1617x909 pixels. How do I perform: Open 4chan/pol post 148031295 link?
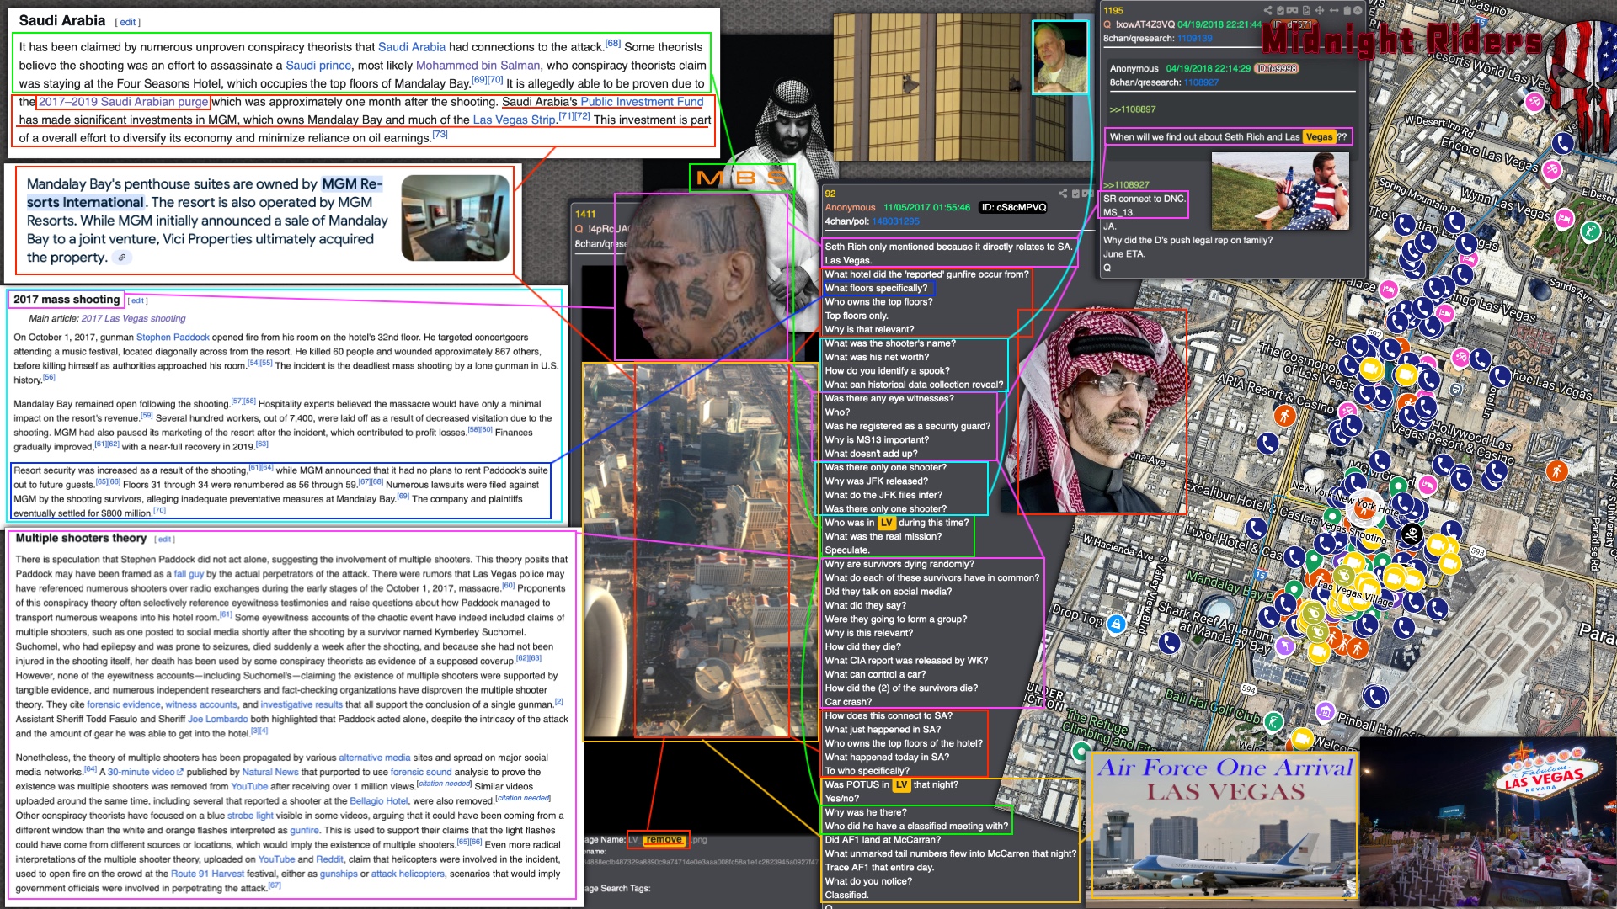click(895, 221)
